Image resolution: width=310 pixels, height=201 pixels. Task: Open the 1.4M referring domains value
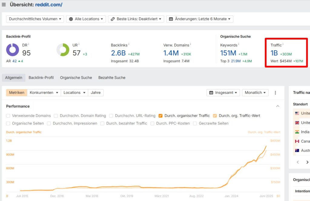(171, 53)
